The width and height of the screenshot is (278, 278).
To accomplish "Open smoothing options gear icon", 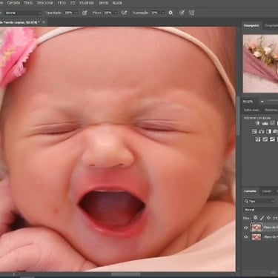I will click(x=171, y=13).
